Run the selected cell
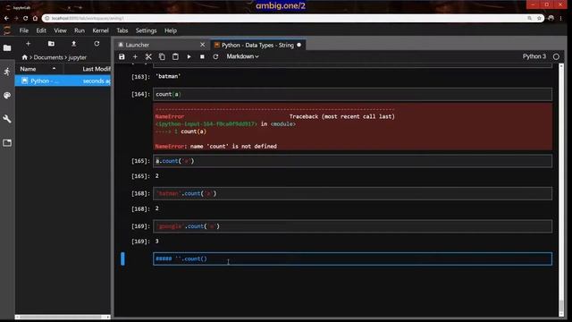Screen dimensions: 572x322 (x=189, y=56)
